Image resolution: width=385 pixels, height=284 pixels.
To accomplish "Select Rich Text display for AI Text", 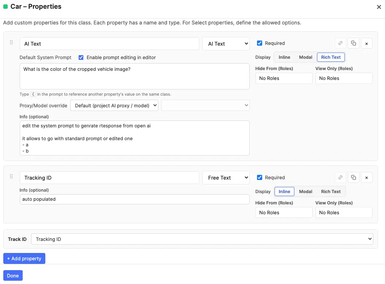I will click(x=331, y=57).
